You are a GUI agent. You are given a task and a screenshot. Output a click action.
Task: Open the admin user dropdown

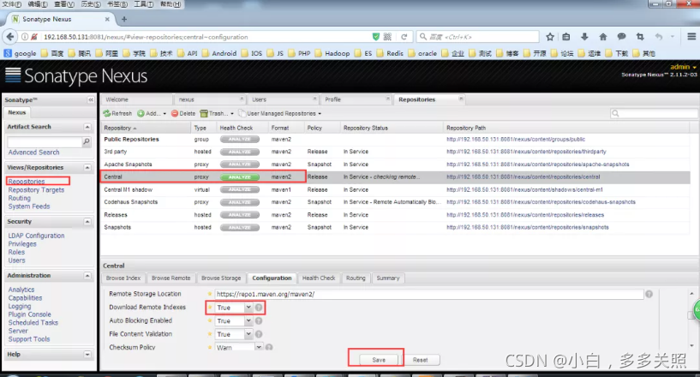(684, 67)
